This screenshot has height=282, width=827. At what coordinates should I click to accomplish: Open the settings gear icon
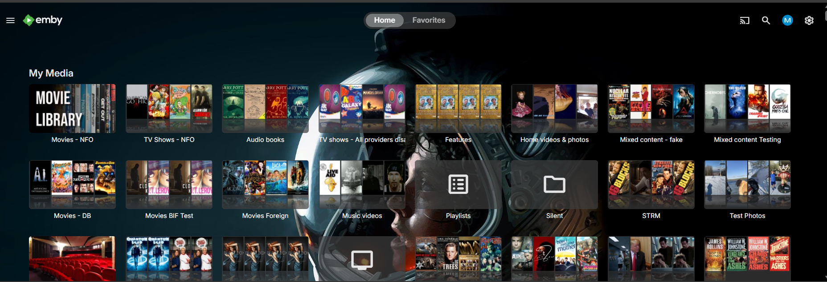coord(809,20)
